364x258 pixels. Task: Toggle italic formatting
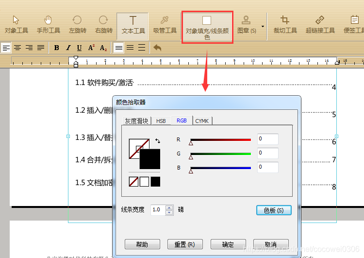68,48
